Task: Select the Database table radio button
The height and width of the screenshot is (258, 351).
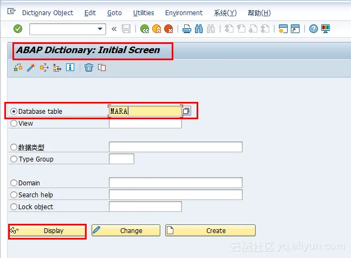Action: pos(14,111)
